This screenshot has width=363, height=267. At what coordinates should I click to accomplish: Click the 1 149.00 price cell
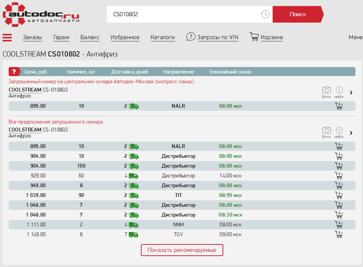pyautogui.click(x=37, y=234)
